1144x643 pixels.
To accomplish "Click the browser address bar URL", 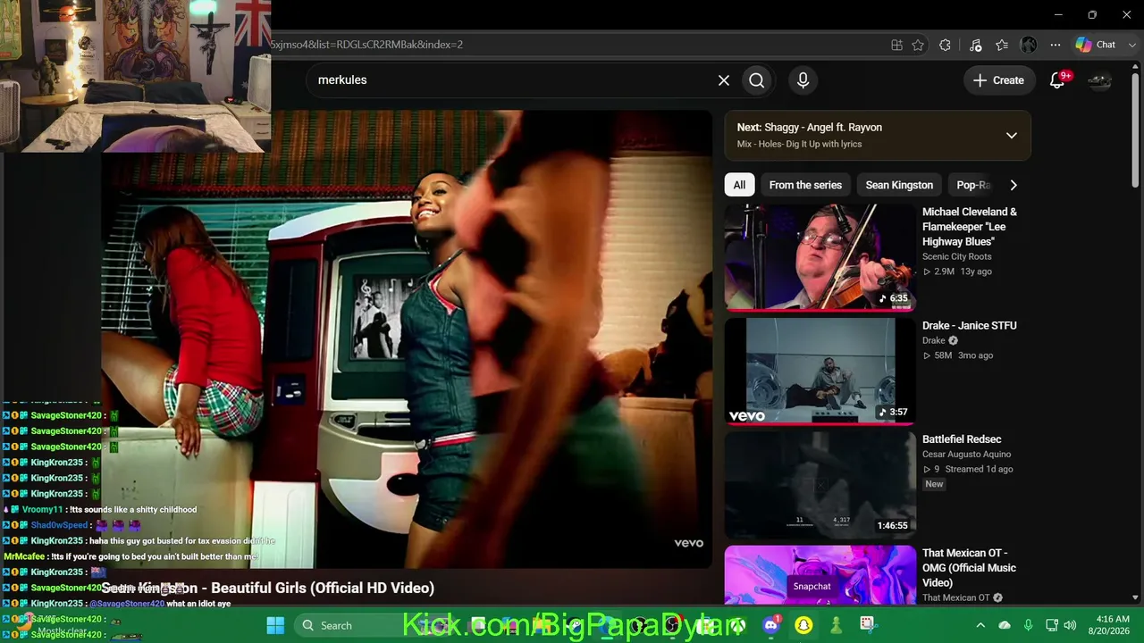I will [572, 45].
